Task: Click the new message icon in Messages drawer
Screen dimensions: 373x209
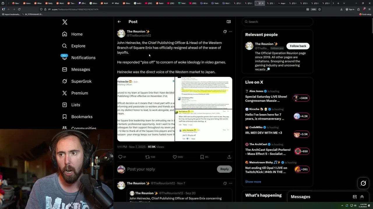Action: (355, 197)
